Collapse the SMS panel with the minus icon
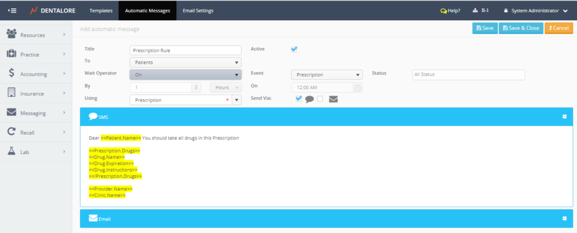The image size is (577, 233). (564, 117)
